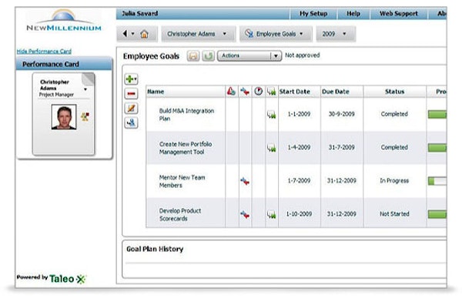Open the Christopher Adams employee dropdown
This screenshot has width=462, height=308.
click(x=198, y=34)
